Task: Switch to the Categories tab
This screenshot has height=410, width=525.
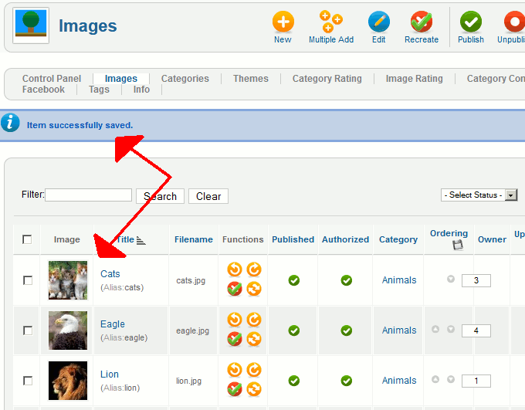Action: (x=185, y=79)
